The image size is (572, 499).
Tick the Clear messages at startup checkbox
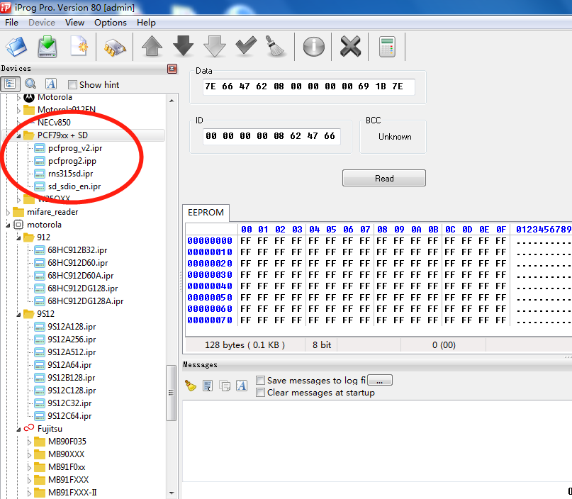click(x=260, y=393)
